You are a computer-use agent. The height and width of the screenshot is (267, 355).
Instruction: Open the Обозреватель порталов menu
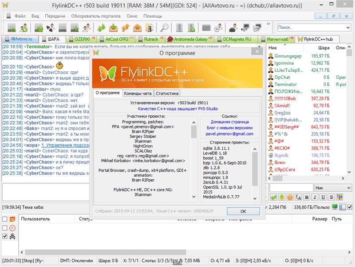coord(96,16)
